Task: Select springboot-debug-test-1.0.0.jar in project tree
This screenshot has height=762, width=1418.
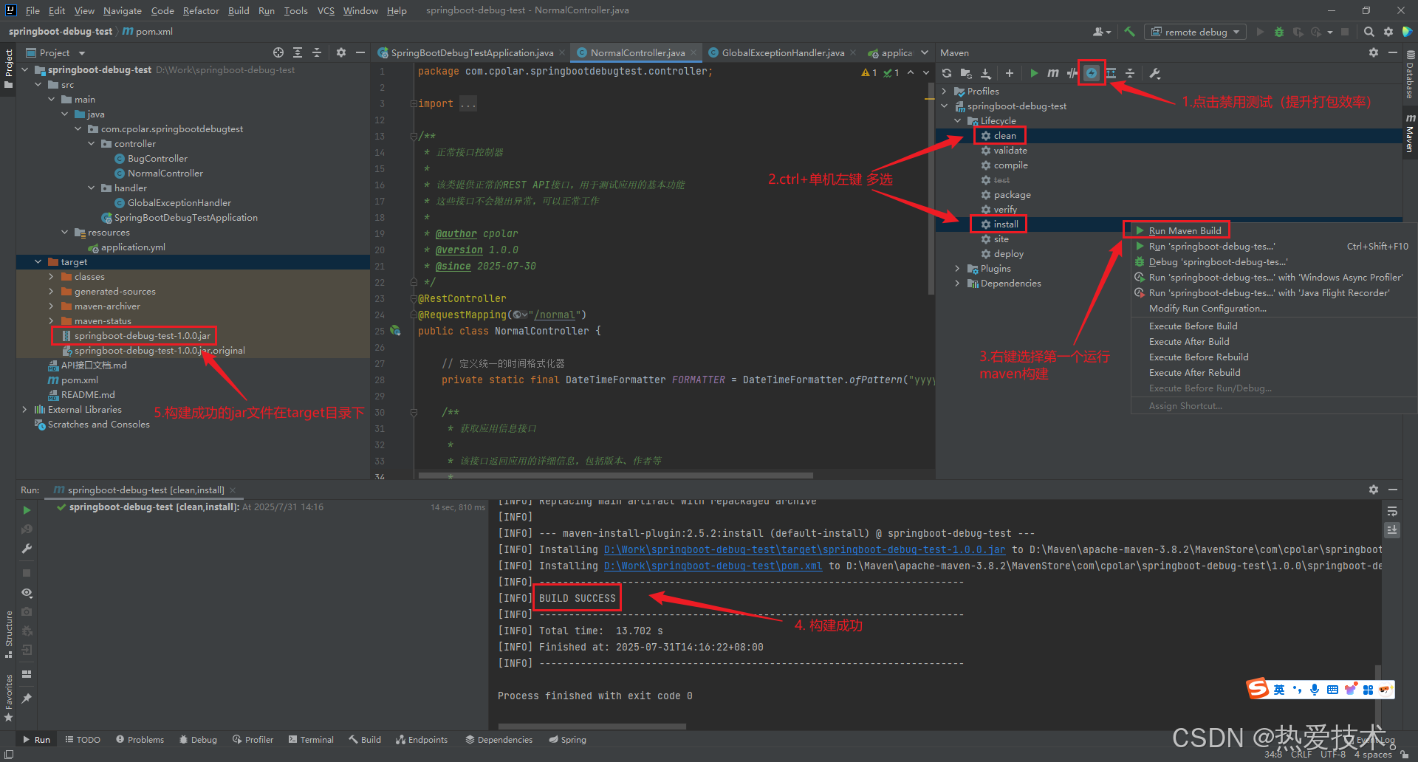Action: pyautogui.click(x=142, y=336)
